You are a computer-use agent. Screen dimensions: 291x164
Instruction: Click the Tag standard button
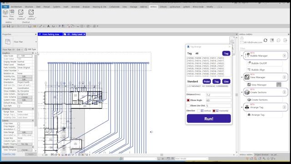click(216, 82)
